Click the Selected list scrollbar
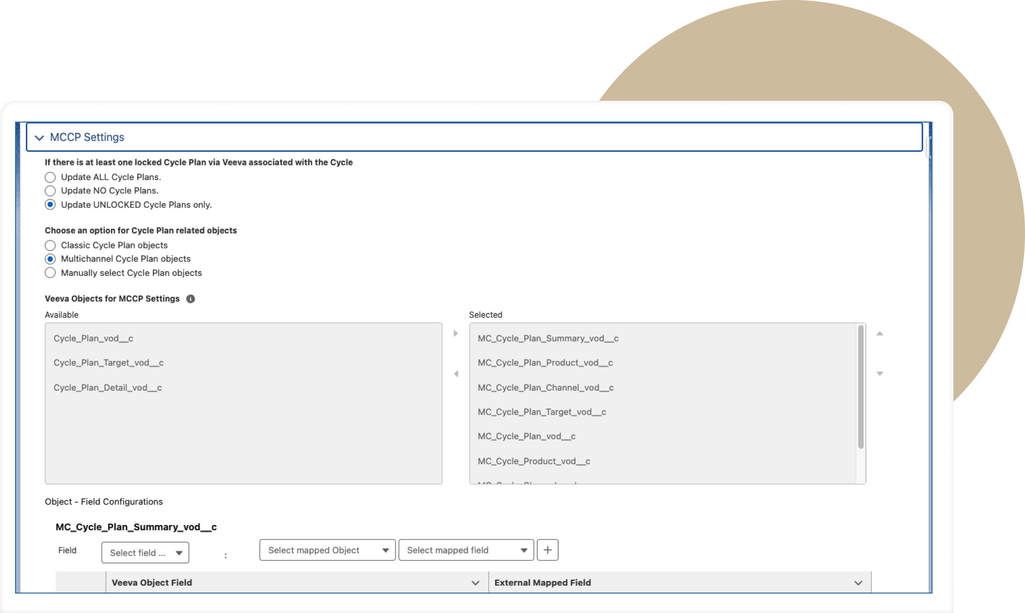 860,387
